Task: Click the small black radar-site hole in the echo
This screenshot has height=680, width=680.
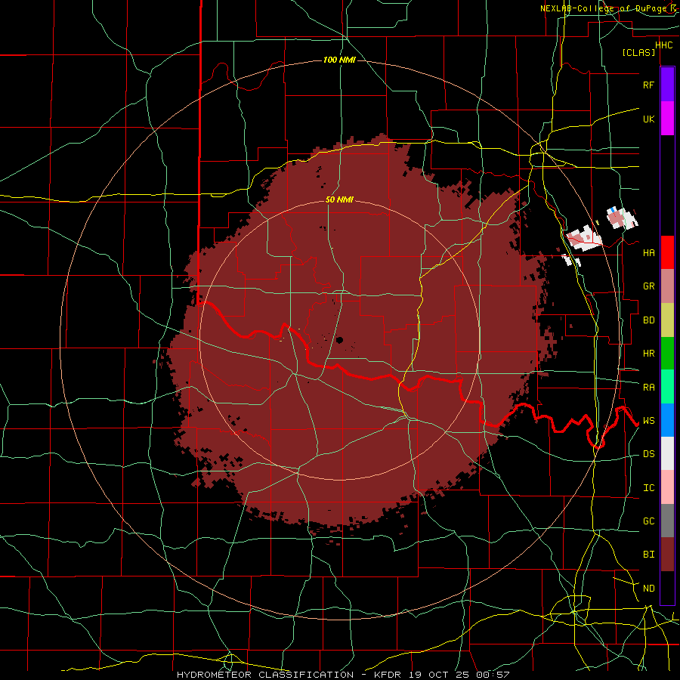Action: click(339, 340)
